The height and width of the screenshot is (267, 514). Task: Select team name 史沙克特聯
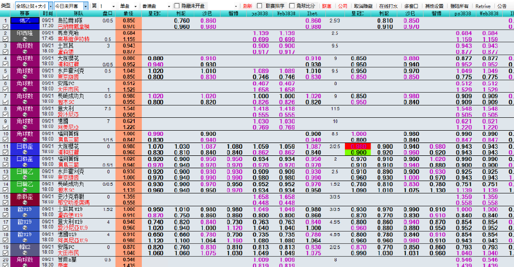pyautogui.click(x=71, y=197)
